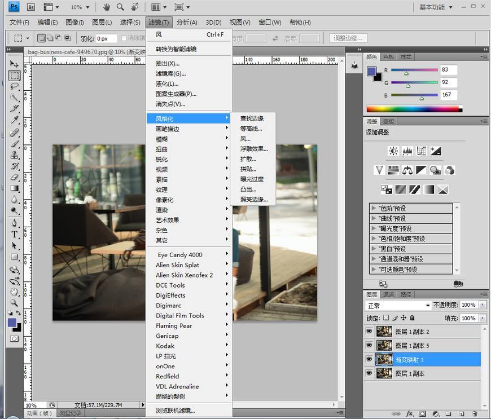Open the 浮雕效果 filter from the submenu

[x=253, y=149]
